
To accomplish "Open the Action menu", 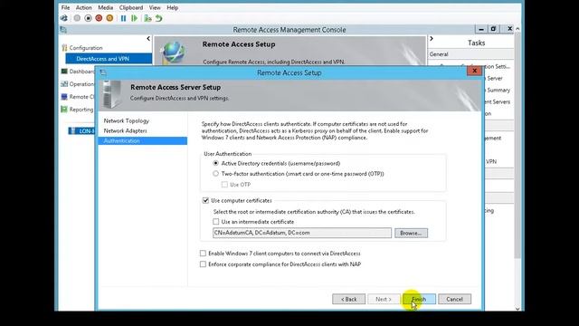I will click(x=84, y=7).
